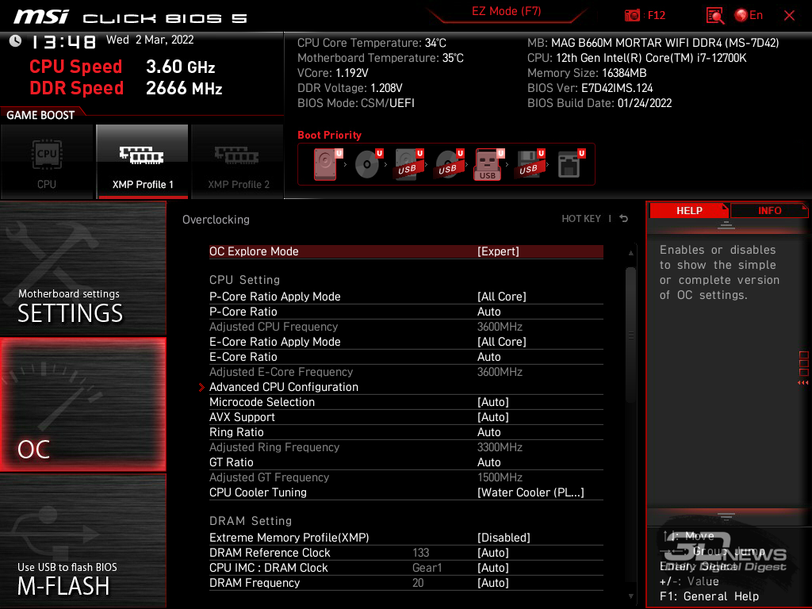
Task: Select the USB hard disk boot device icon
Action: [408, 164]
